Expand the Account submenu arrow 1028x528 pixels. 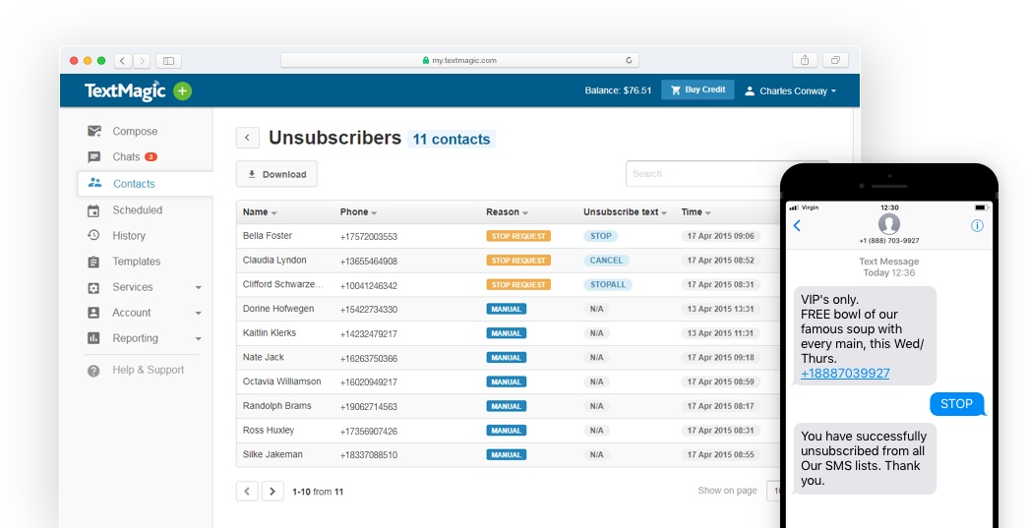pyautogui.click(x=198, y=313)
